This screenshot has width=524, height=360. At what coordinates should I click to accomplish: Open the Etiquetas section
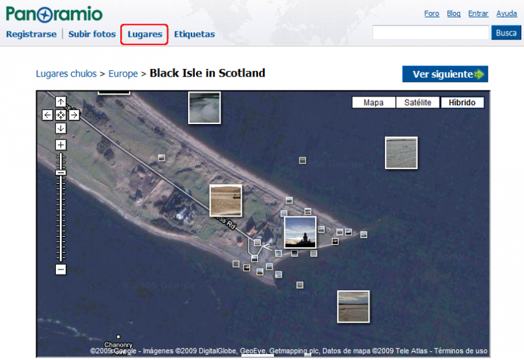click(x=194, y=34)
